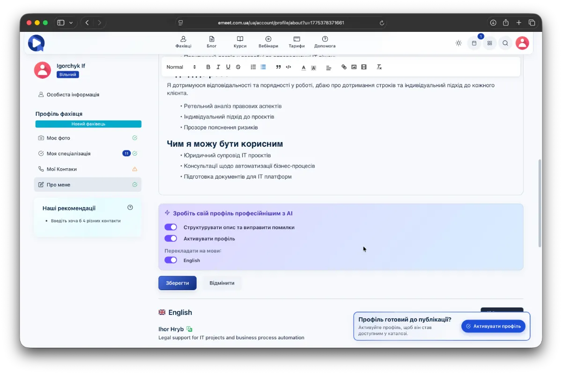562x374 pixels.
Task: Toggle bold formatting in the editor toolbar
Action: pyautogui.click(x=208, y=67)
